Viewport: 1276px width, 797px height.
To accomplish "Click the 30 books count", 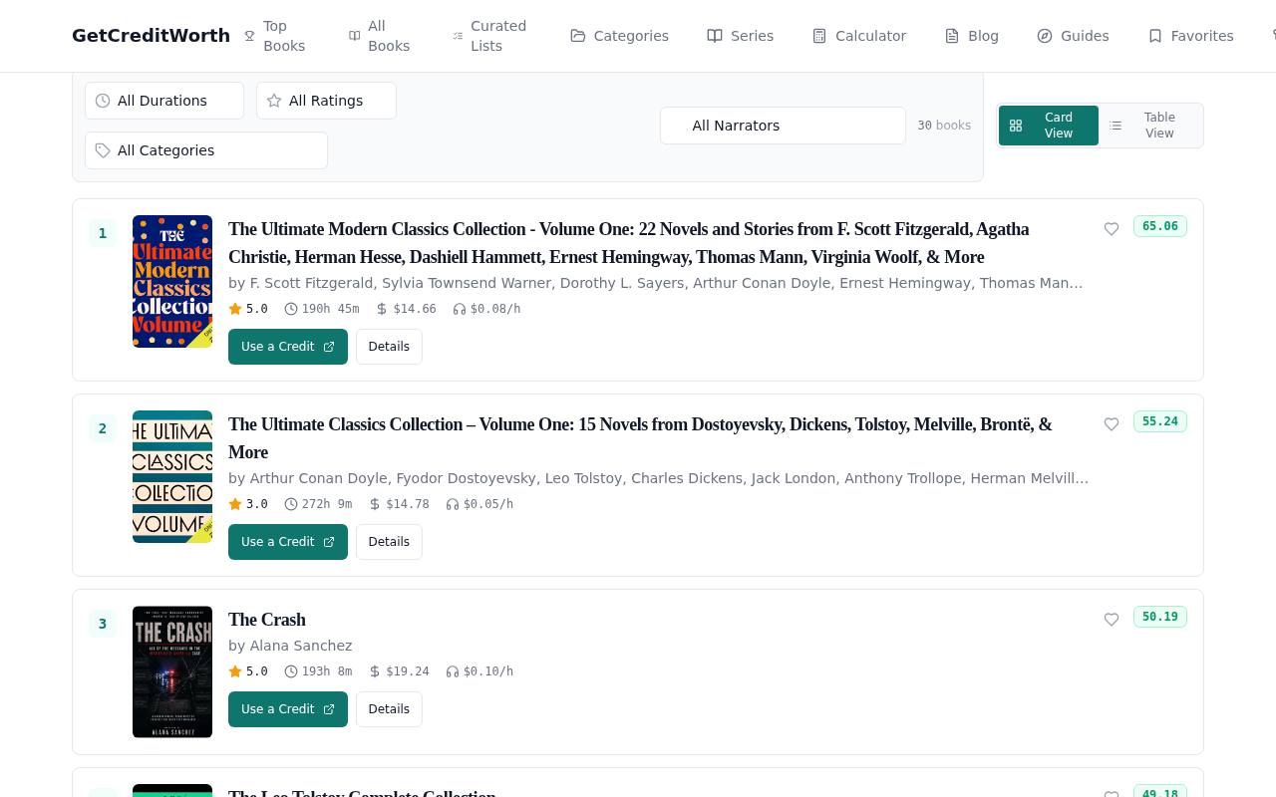I will coord(944,126).
